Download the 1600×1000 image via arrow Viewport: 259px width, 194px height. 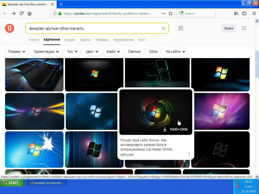pos(165,129)
